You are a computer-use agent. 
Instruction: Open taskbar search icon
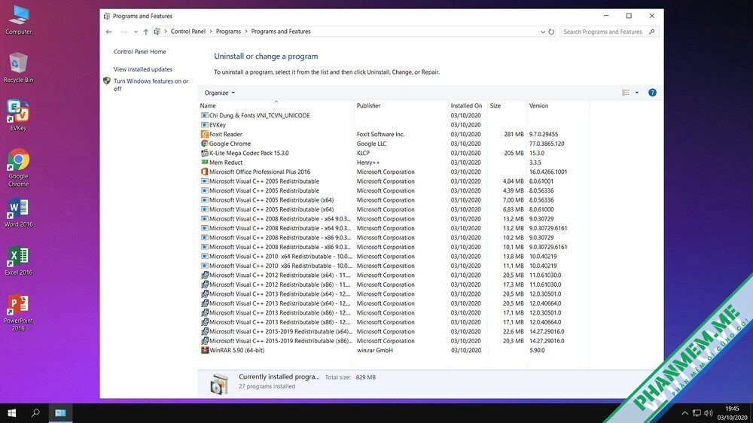coord(35,413)
